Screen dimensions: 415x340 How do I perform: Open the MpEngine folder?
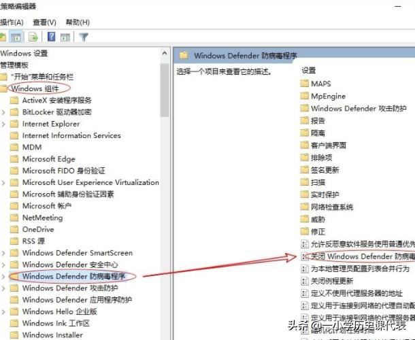328,96
